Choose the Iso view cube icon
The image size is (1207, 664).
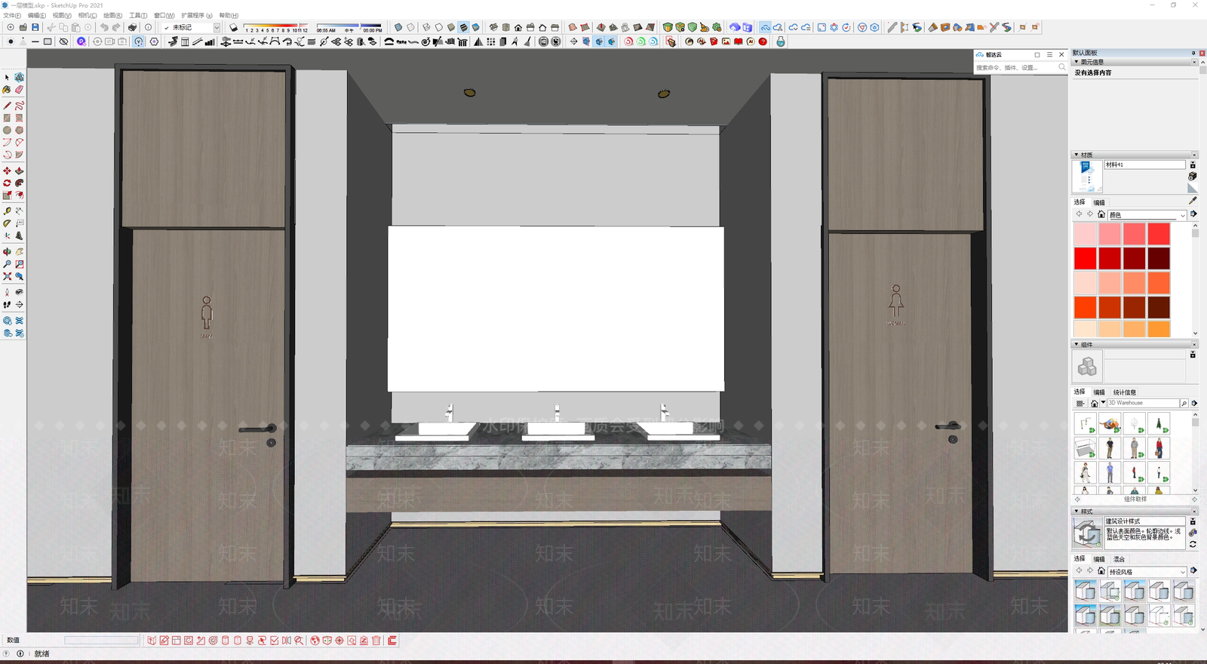[x=493, y=27]
